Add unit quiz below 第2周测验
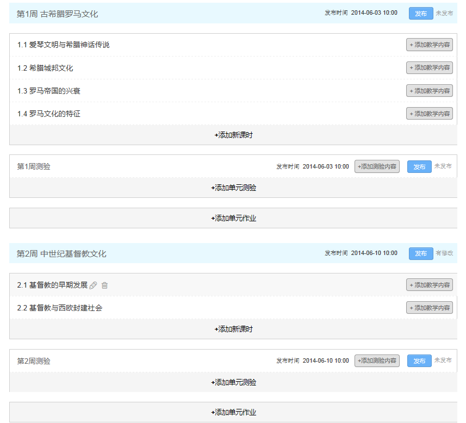The image size is (466, 423). click(x=233, y=382)
